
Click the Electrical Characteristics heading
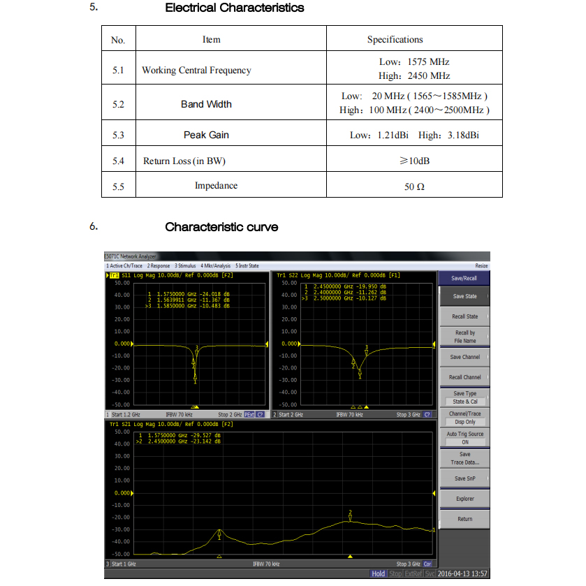234,8
